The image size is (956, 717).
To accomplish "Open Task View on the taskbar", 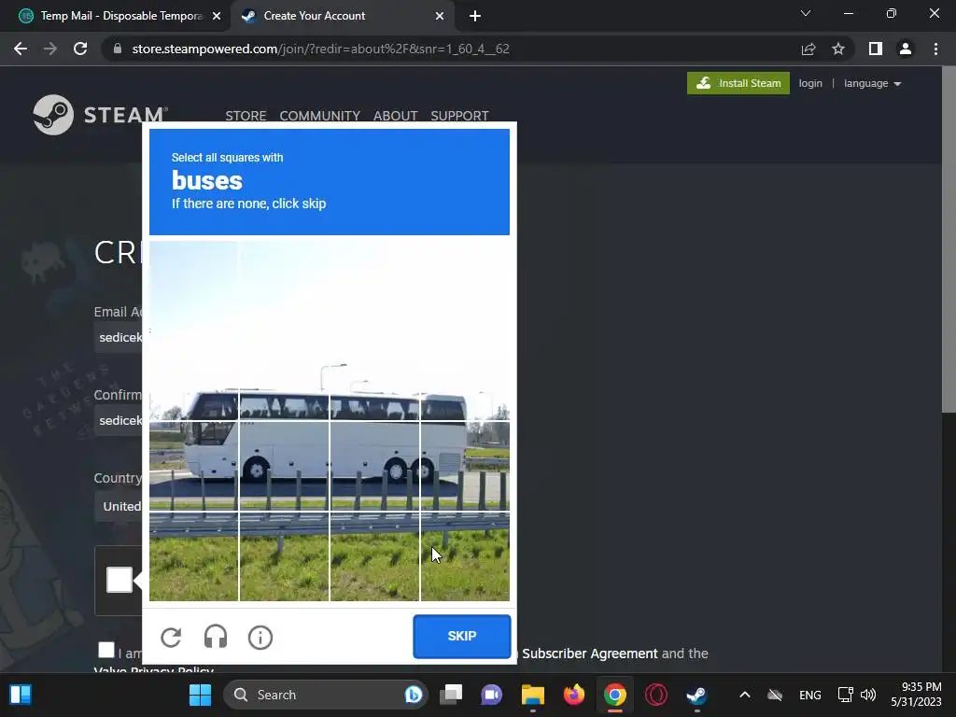I will click(x=451, y=695).
